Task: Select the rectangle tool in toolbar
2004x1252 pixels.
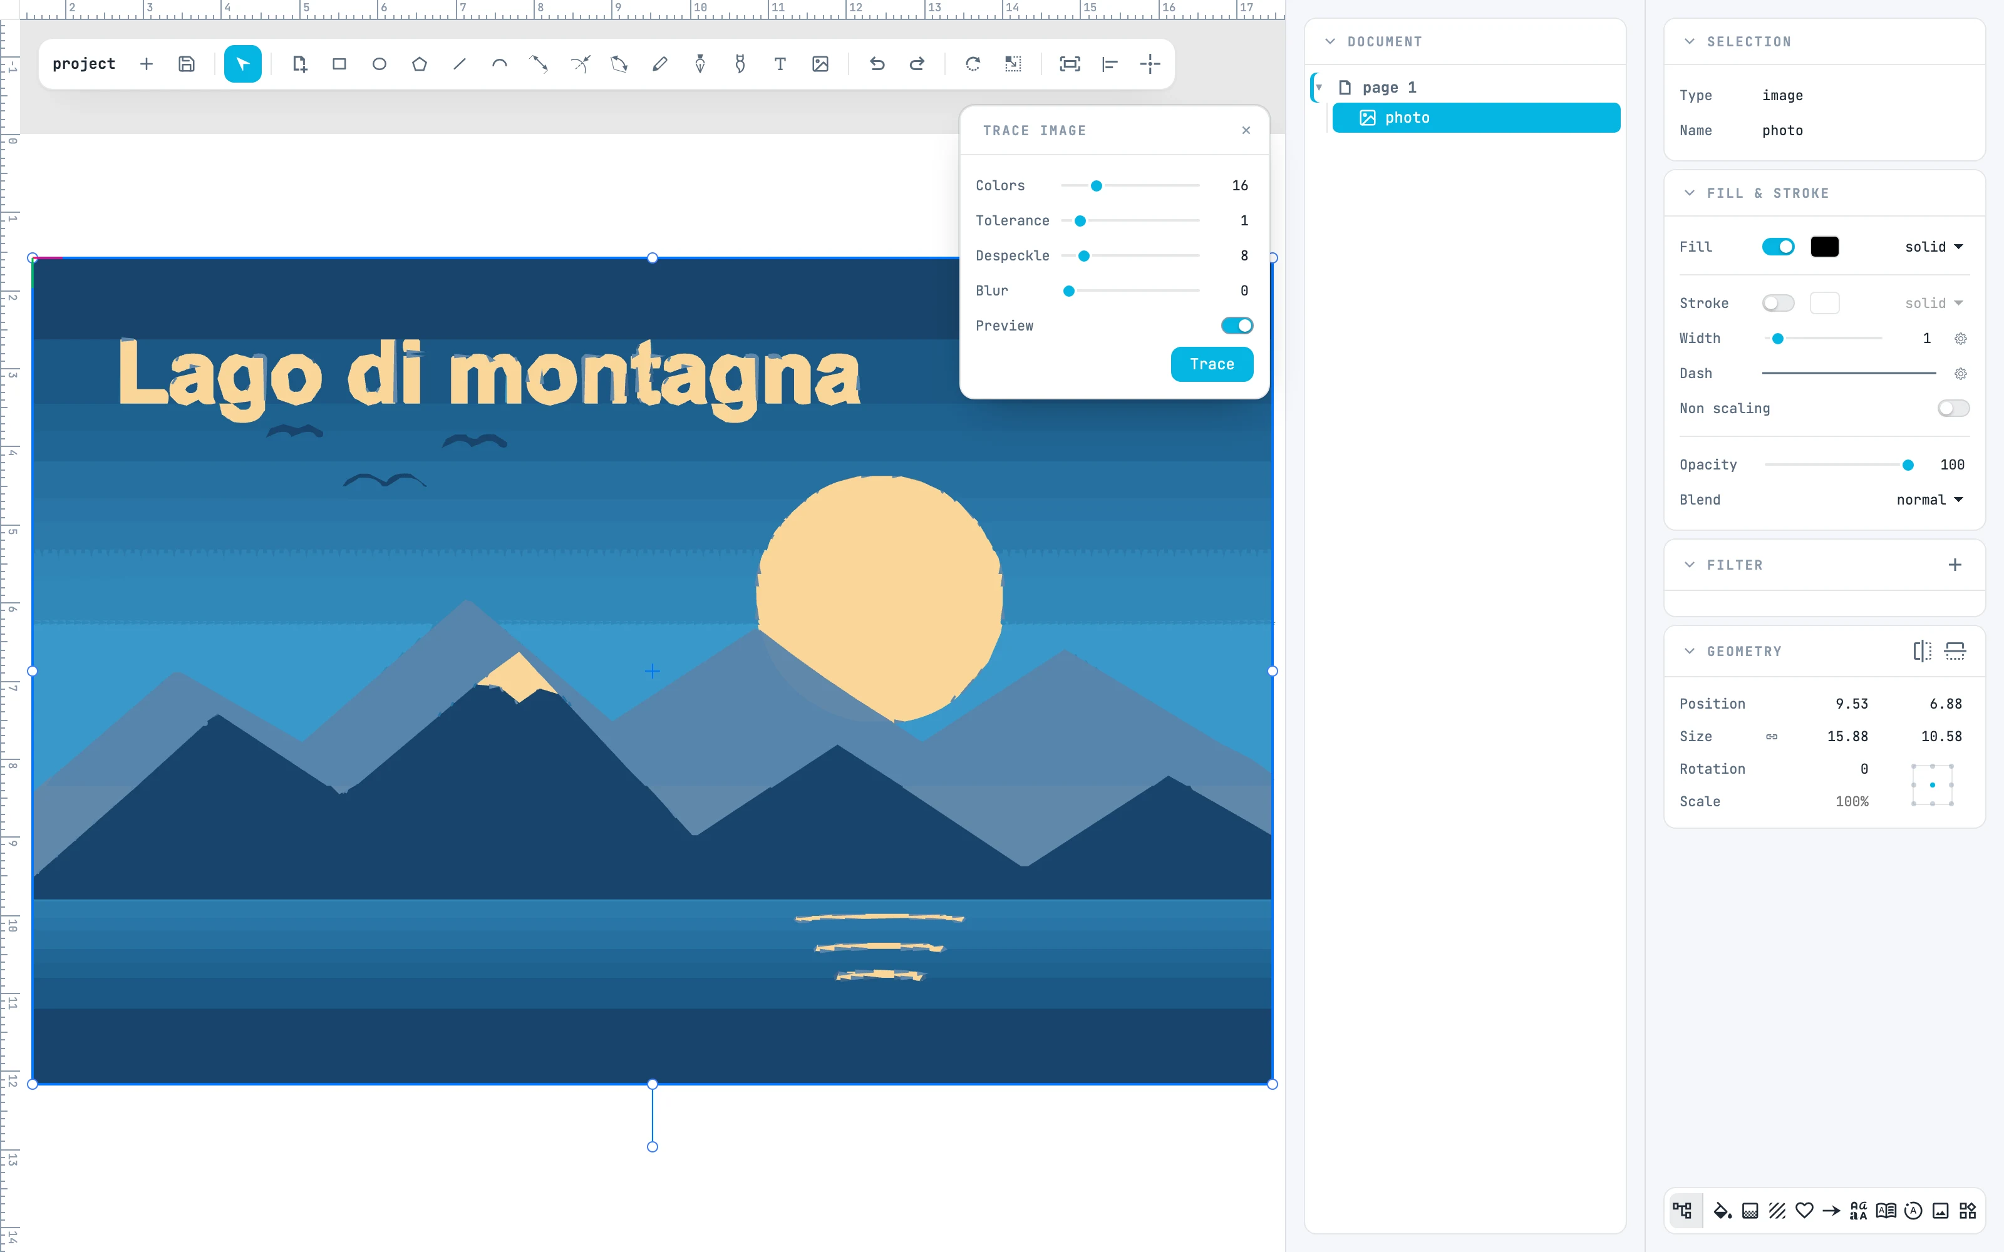Action: 339,64
